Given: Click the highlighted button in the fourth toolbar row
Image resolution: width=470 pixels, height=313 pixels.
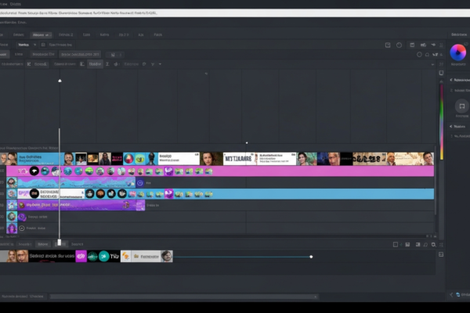Looking at the screenshot, I should [95, 64].
